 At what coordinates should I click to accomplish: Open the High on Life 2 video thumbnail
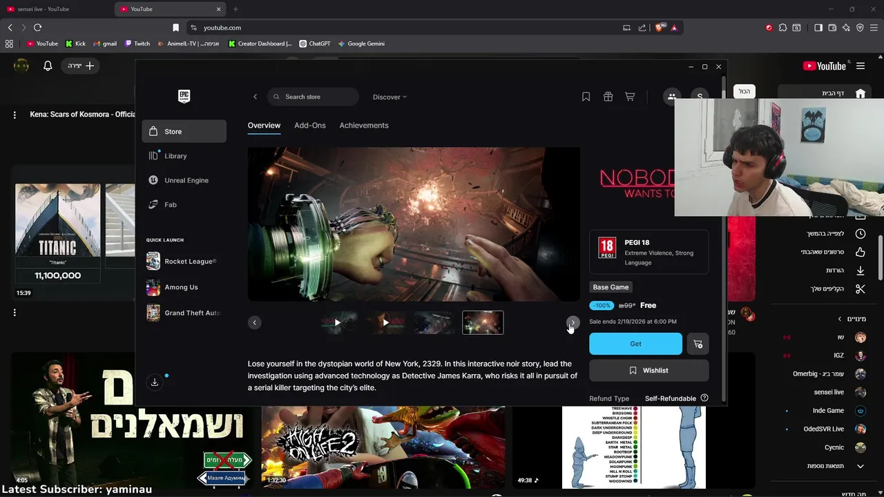tap(383, 447)
